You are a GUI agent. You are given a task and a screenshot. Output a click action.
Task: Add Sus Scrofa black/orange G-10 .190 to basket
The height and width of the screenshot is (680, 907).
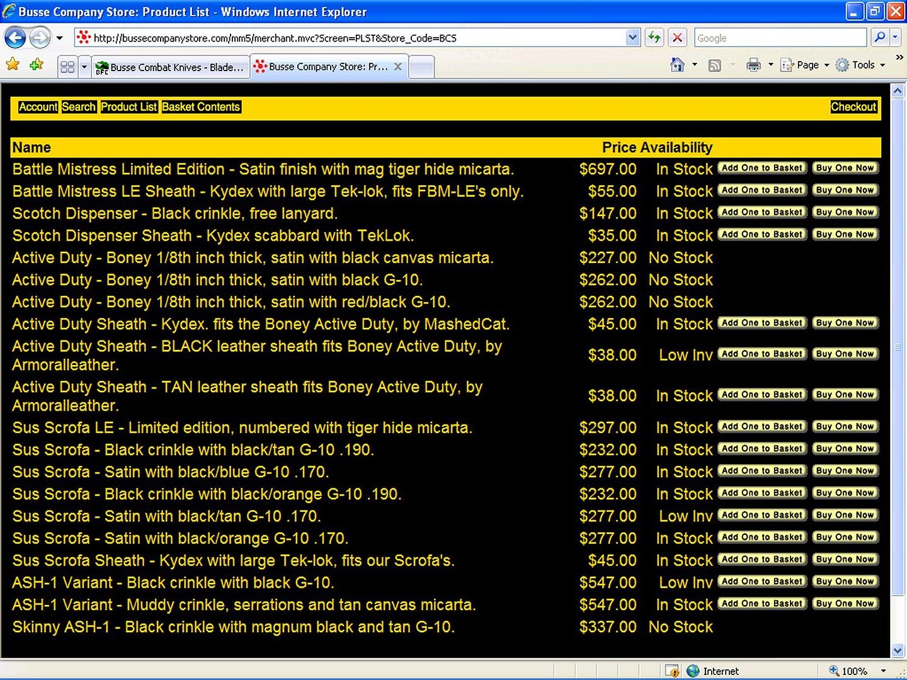pos(762,493)
